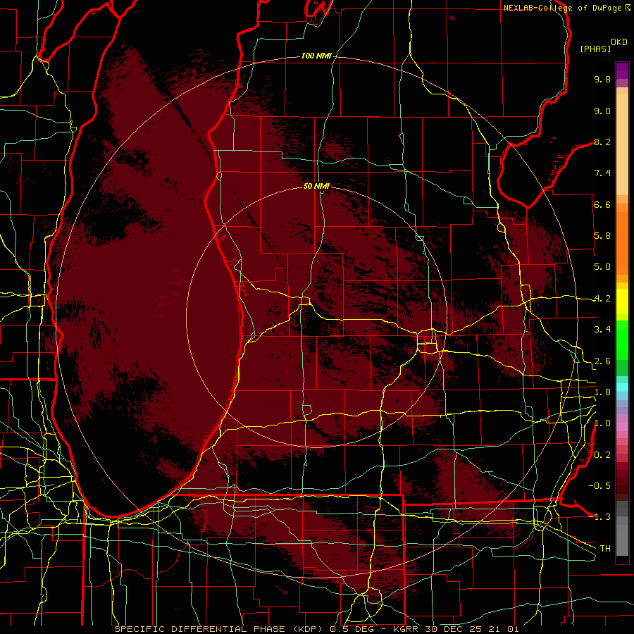The width and height of the screenshot is (634, 634).
Task: Pick the cyan segment of color bar
Action: 622,387
